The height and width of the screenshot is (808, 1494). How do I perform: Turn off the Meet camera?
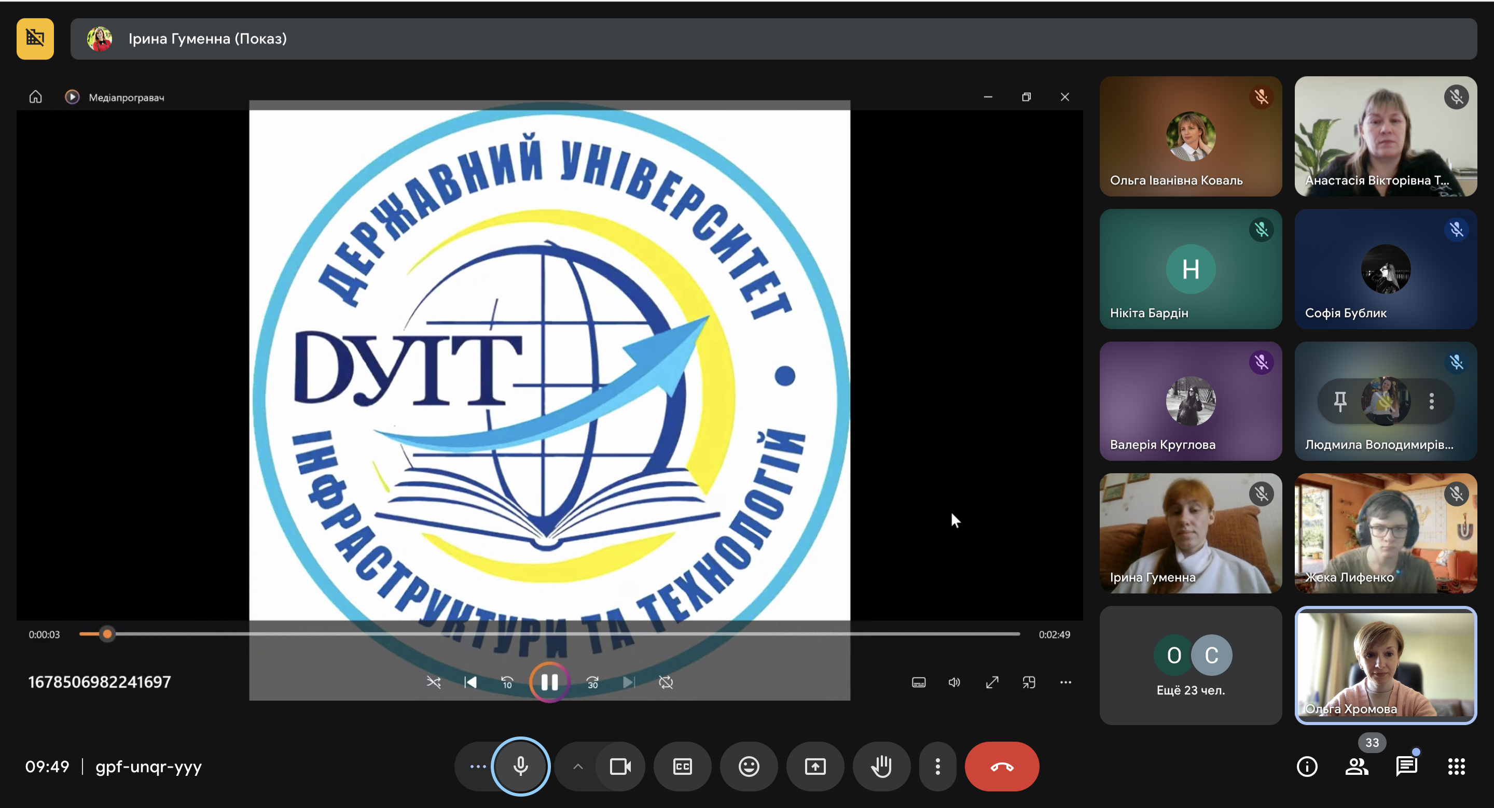click(620, 767)
